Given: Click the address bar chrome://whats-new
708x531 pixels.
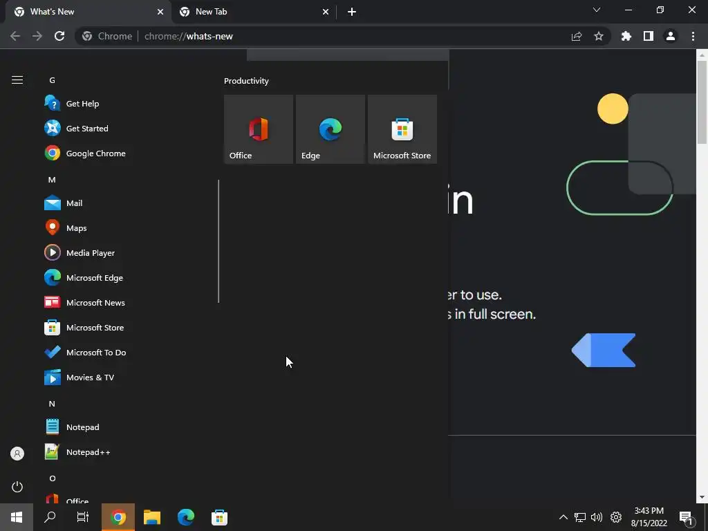Looking at the screenshot, I should pyautogui.click(x=343, y=36).
